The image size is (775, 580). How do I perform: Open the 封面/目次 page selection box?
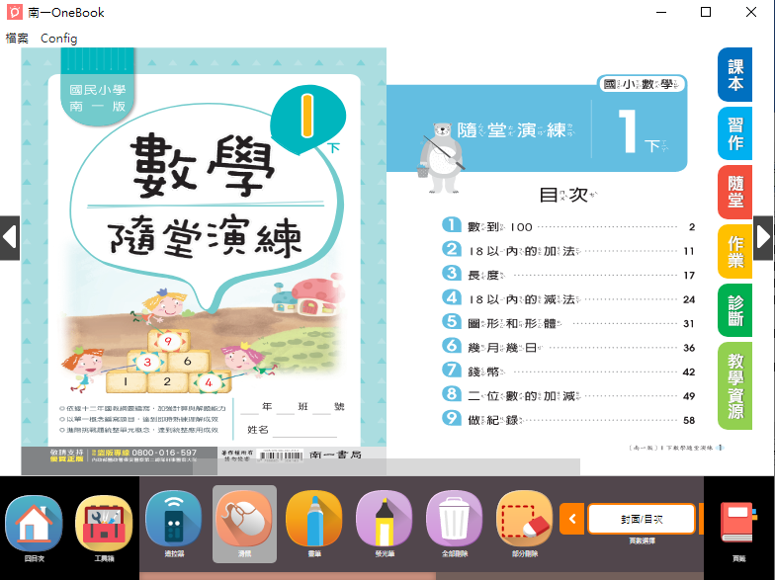641,518
